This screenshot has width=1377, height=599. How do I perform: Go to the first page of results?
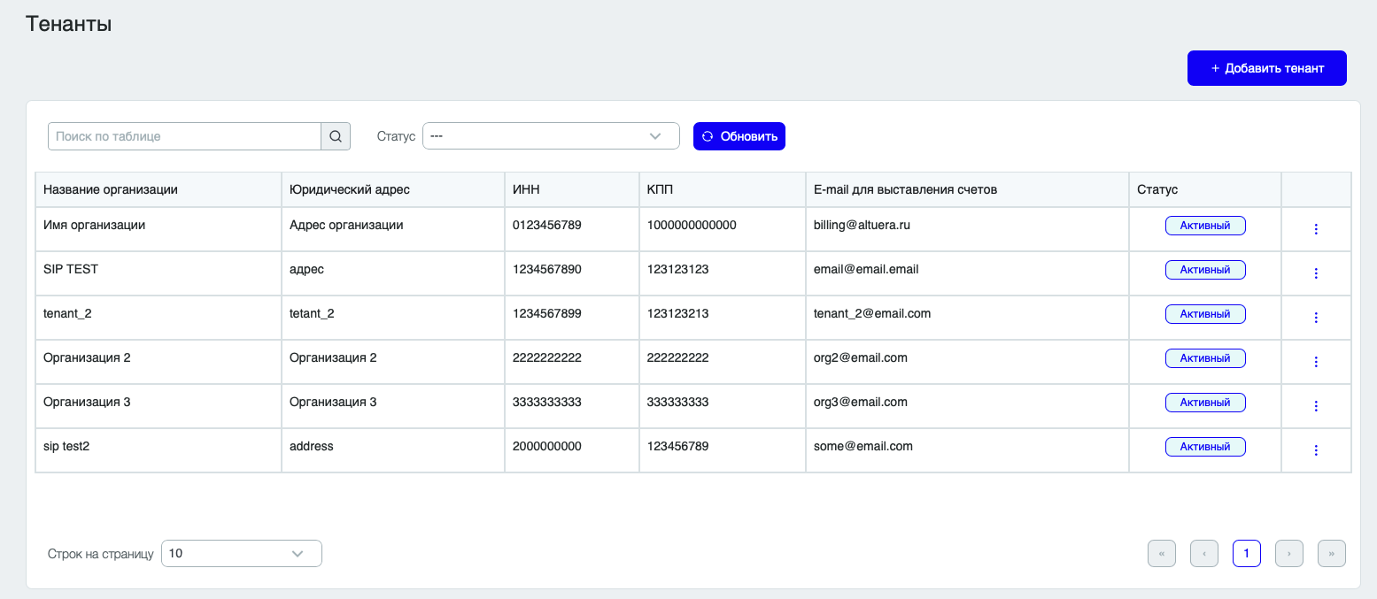tap(1162, 554)
